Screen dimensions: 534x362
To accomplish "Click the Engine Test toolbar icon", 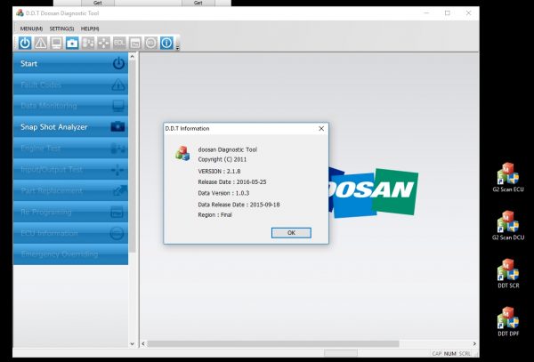I will pos(88,44).
